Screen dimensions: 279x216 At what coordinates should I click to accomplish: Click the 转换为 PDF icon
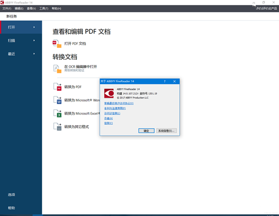click(x=57, y=87)
